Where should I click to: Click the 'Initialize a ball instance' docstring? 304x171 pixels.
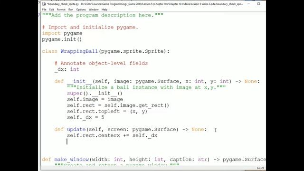[x=146, y=87]
